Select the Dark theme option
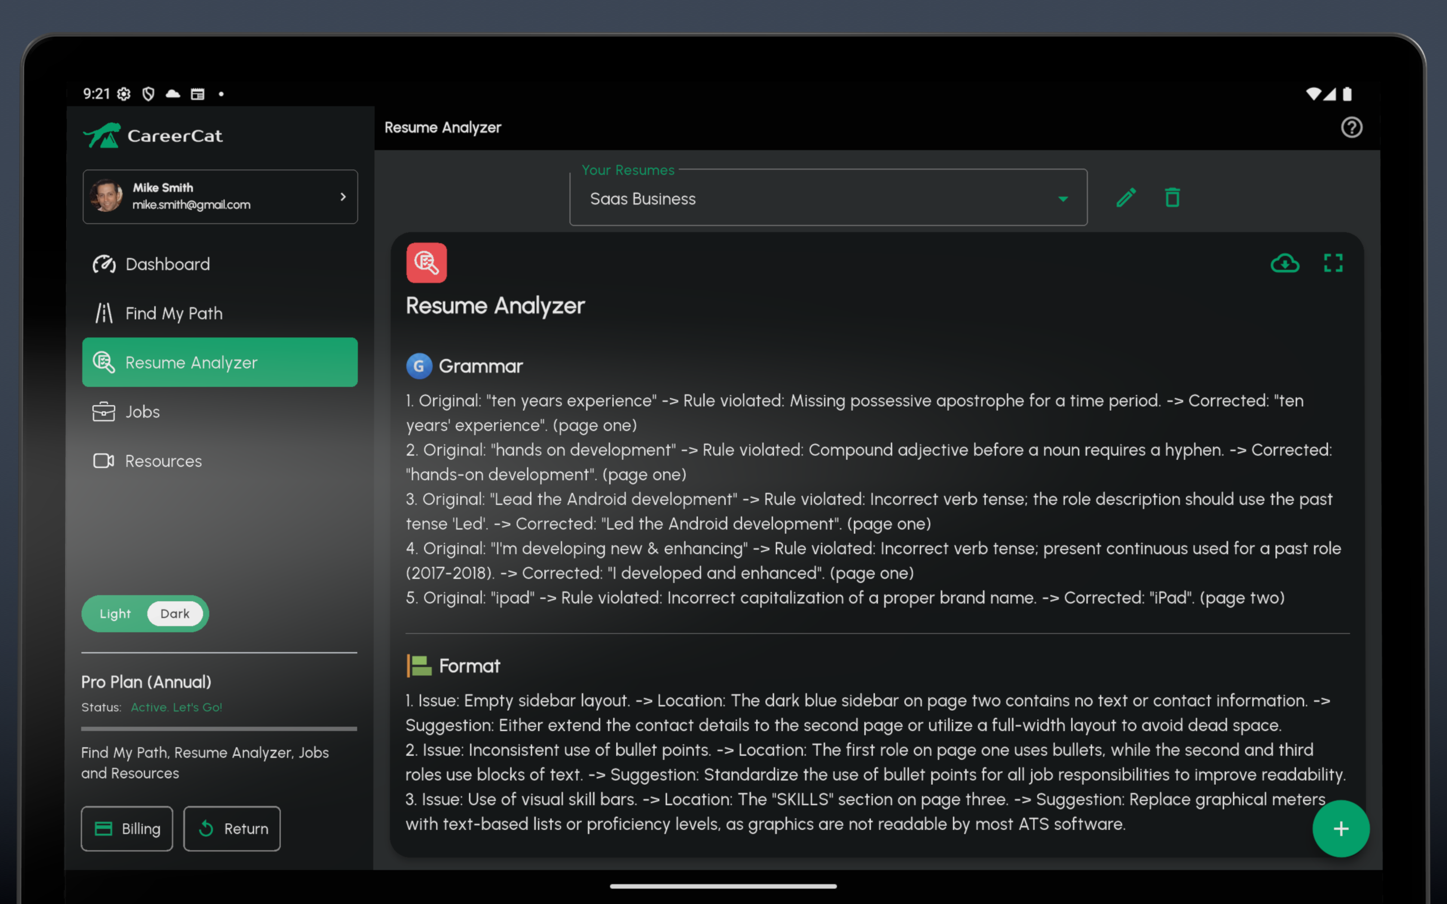 [175, 614]
